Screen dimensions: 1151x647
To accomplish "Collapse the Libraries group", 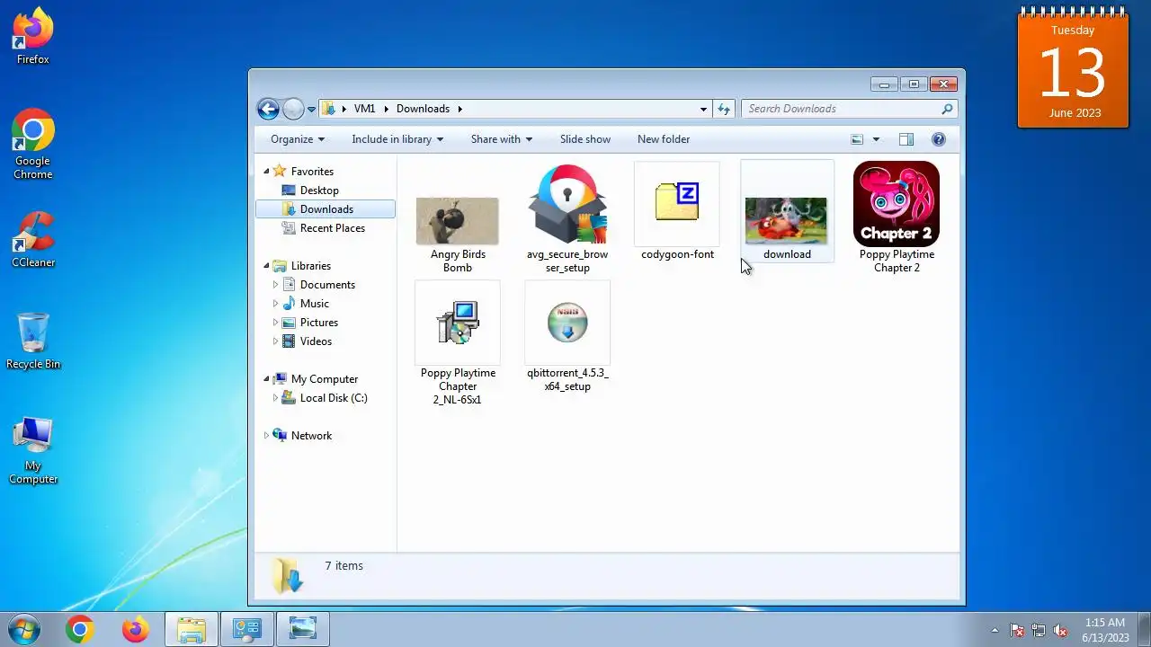I will [266, 266].
